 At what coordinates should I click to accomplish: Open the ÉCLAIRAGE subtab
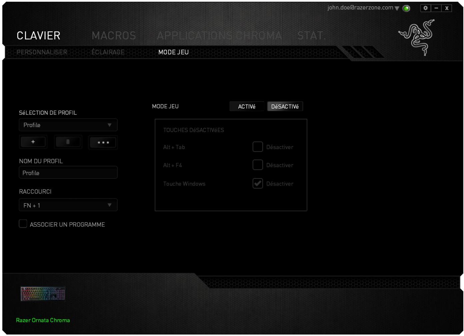pos(108,52)
